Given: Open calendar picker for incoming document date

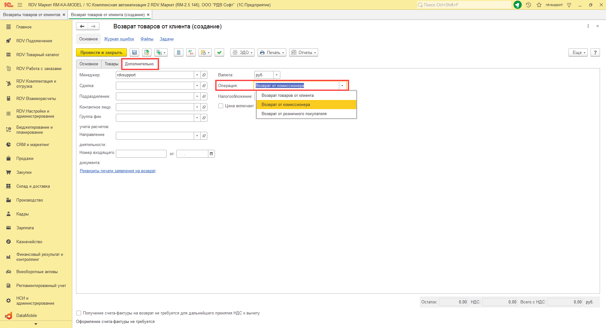Looking at the screenshot, I should tap(211, 154).
